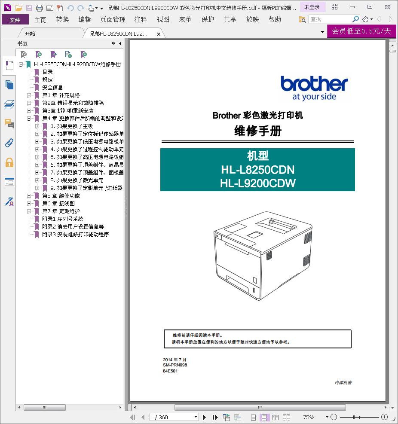Open the digital signatures panel icon
Screen dimensions: 398x424
[x=9, y=201]
